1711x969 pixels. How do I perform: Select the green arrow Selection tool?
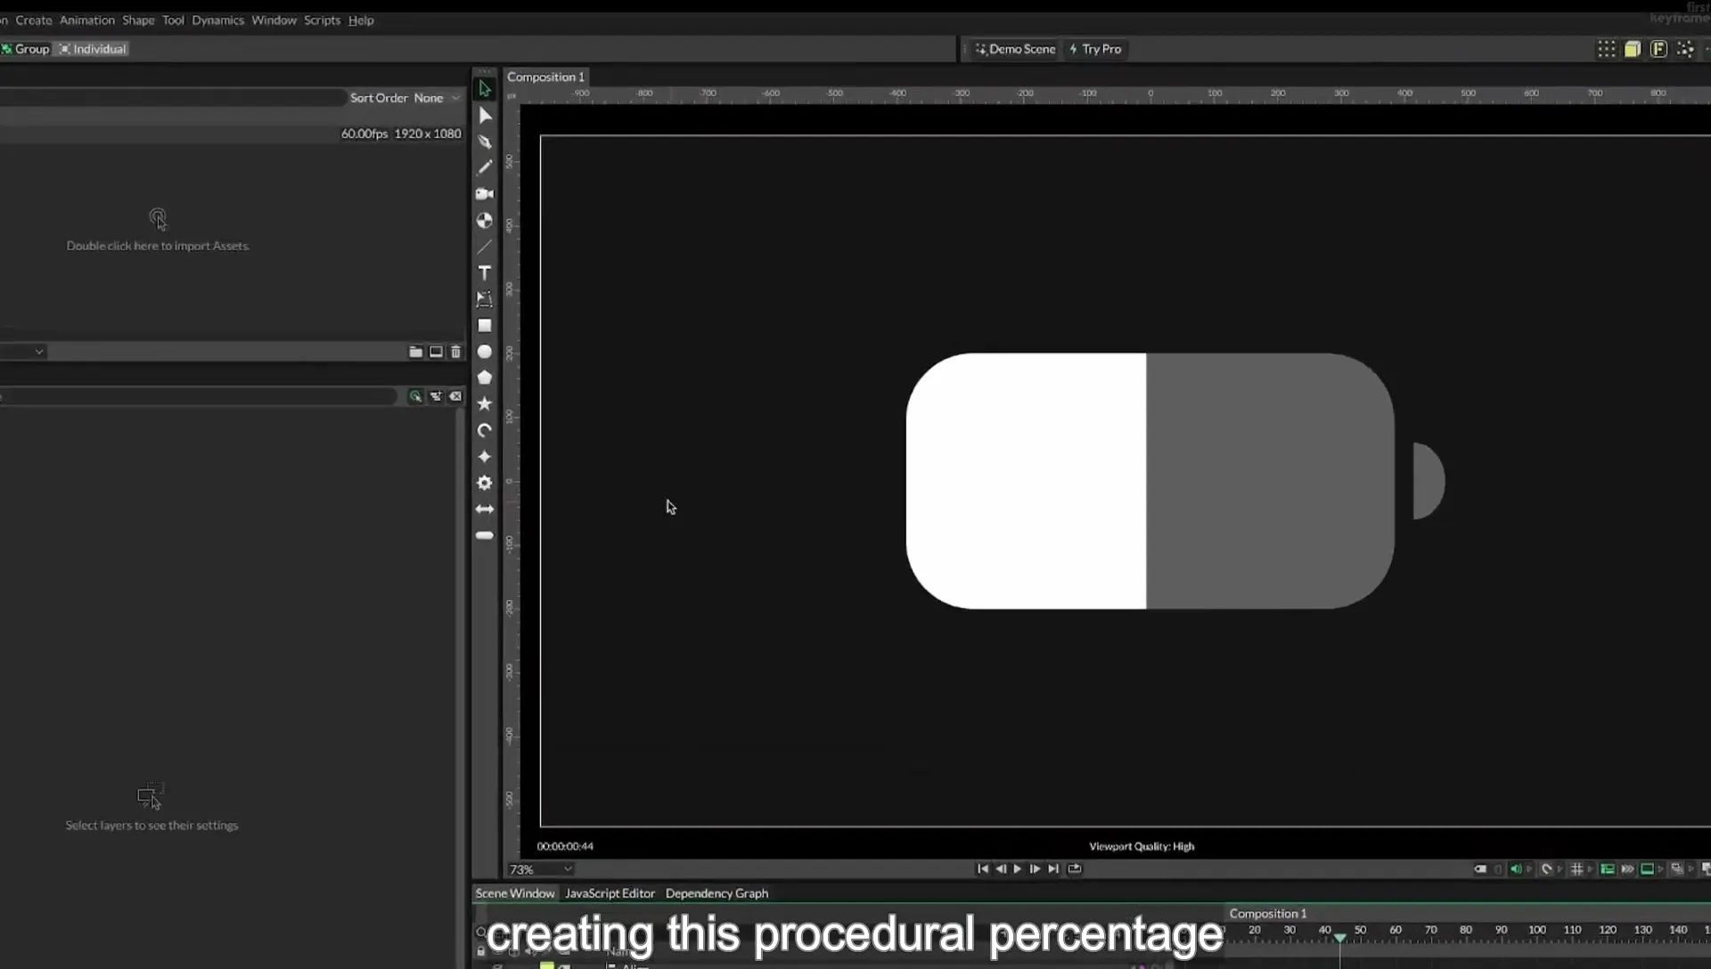tap(485, 89)
